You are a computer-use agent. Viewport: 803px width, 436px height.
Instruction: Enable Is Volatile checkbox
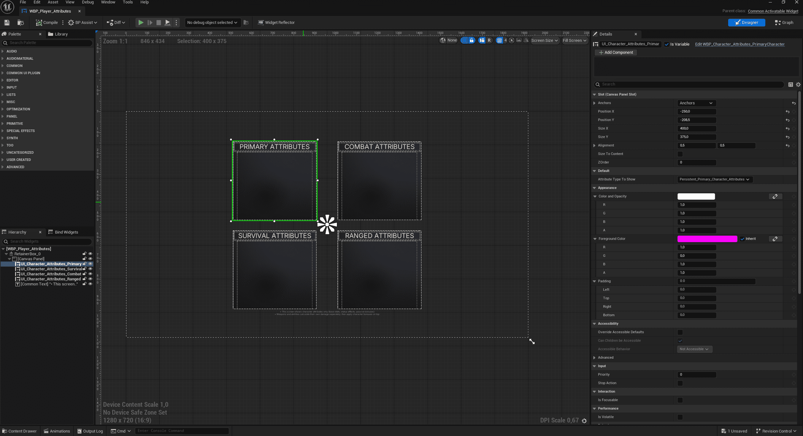pyautogui.click(x=680, y=417)
